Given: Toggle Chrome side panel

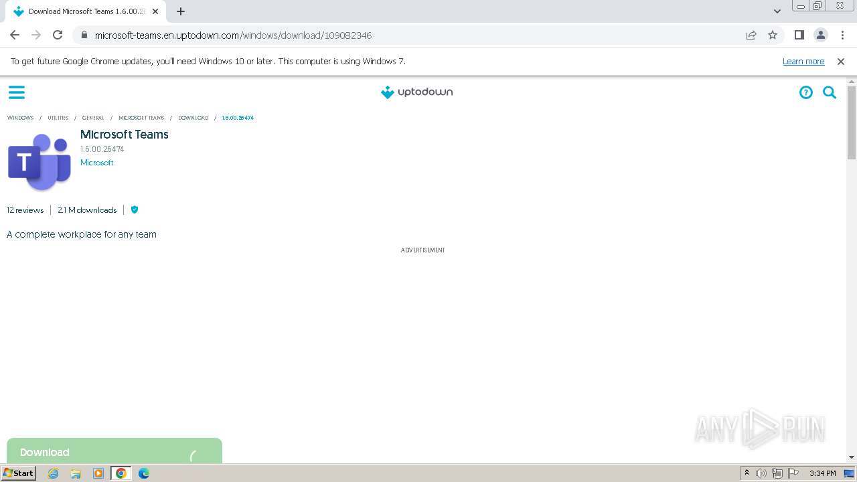Looking at the screenshot, I should tap(799, 35).
